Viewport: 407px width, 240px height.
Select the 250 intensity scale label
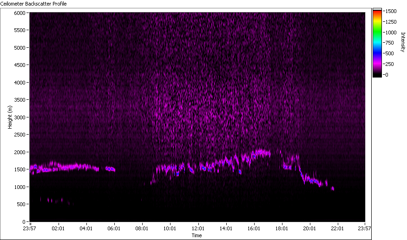(390, 64)
